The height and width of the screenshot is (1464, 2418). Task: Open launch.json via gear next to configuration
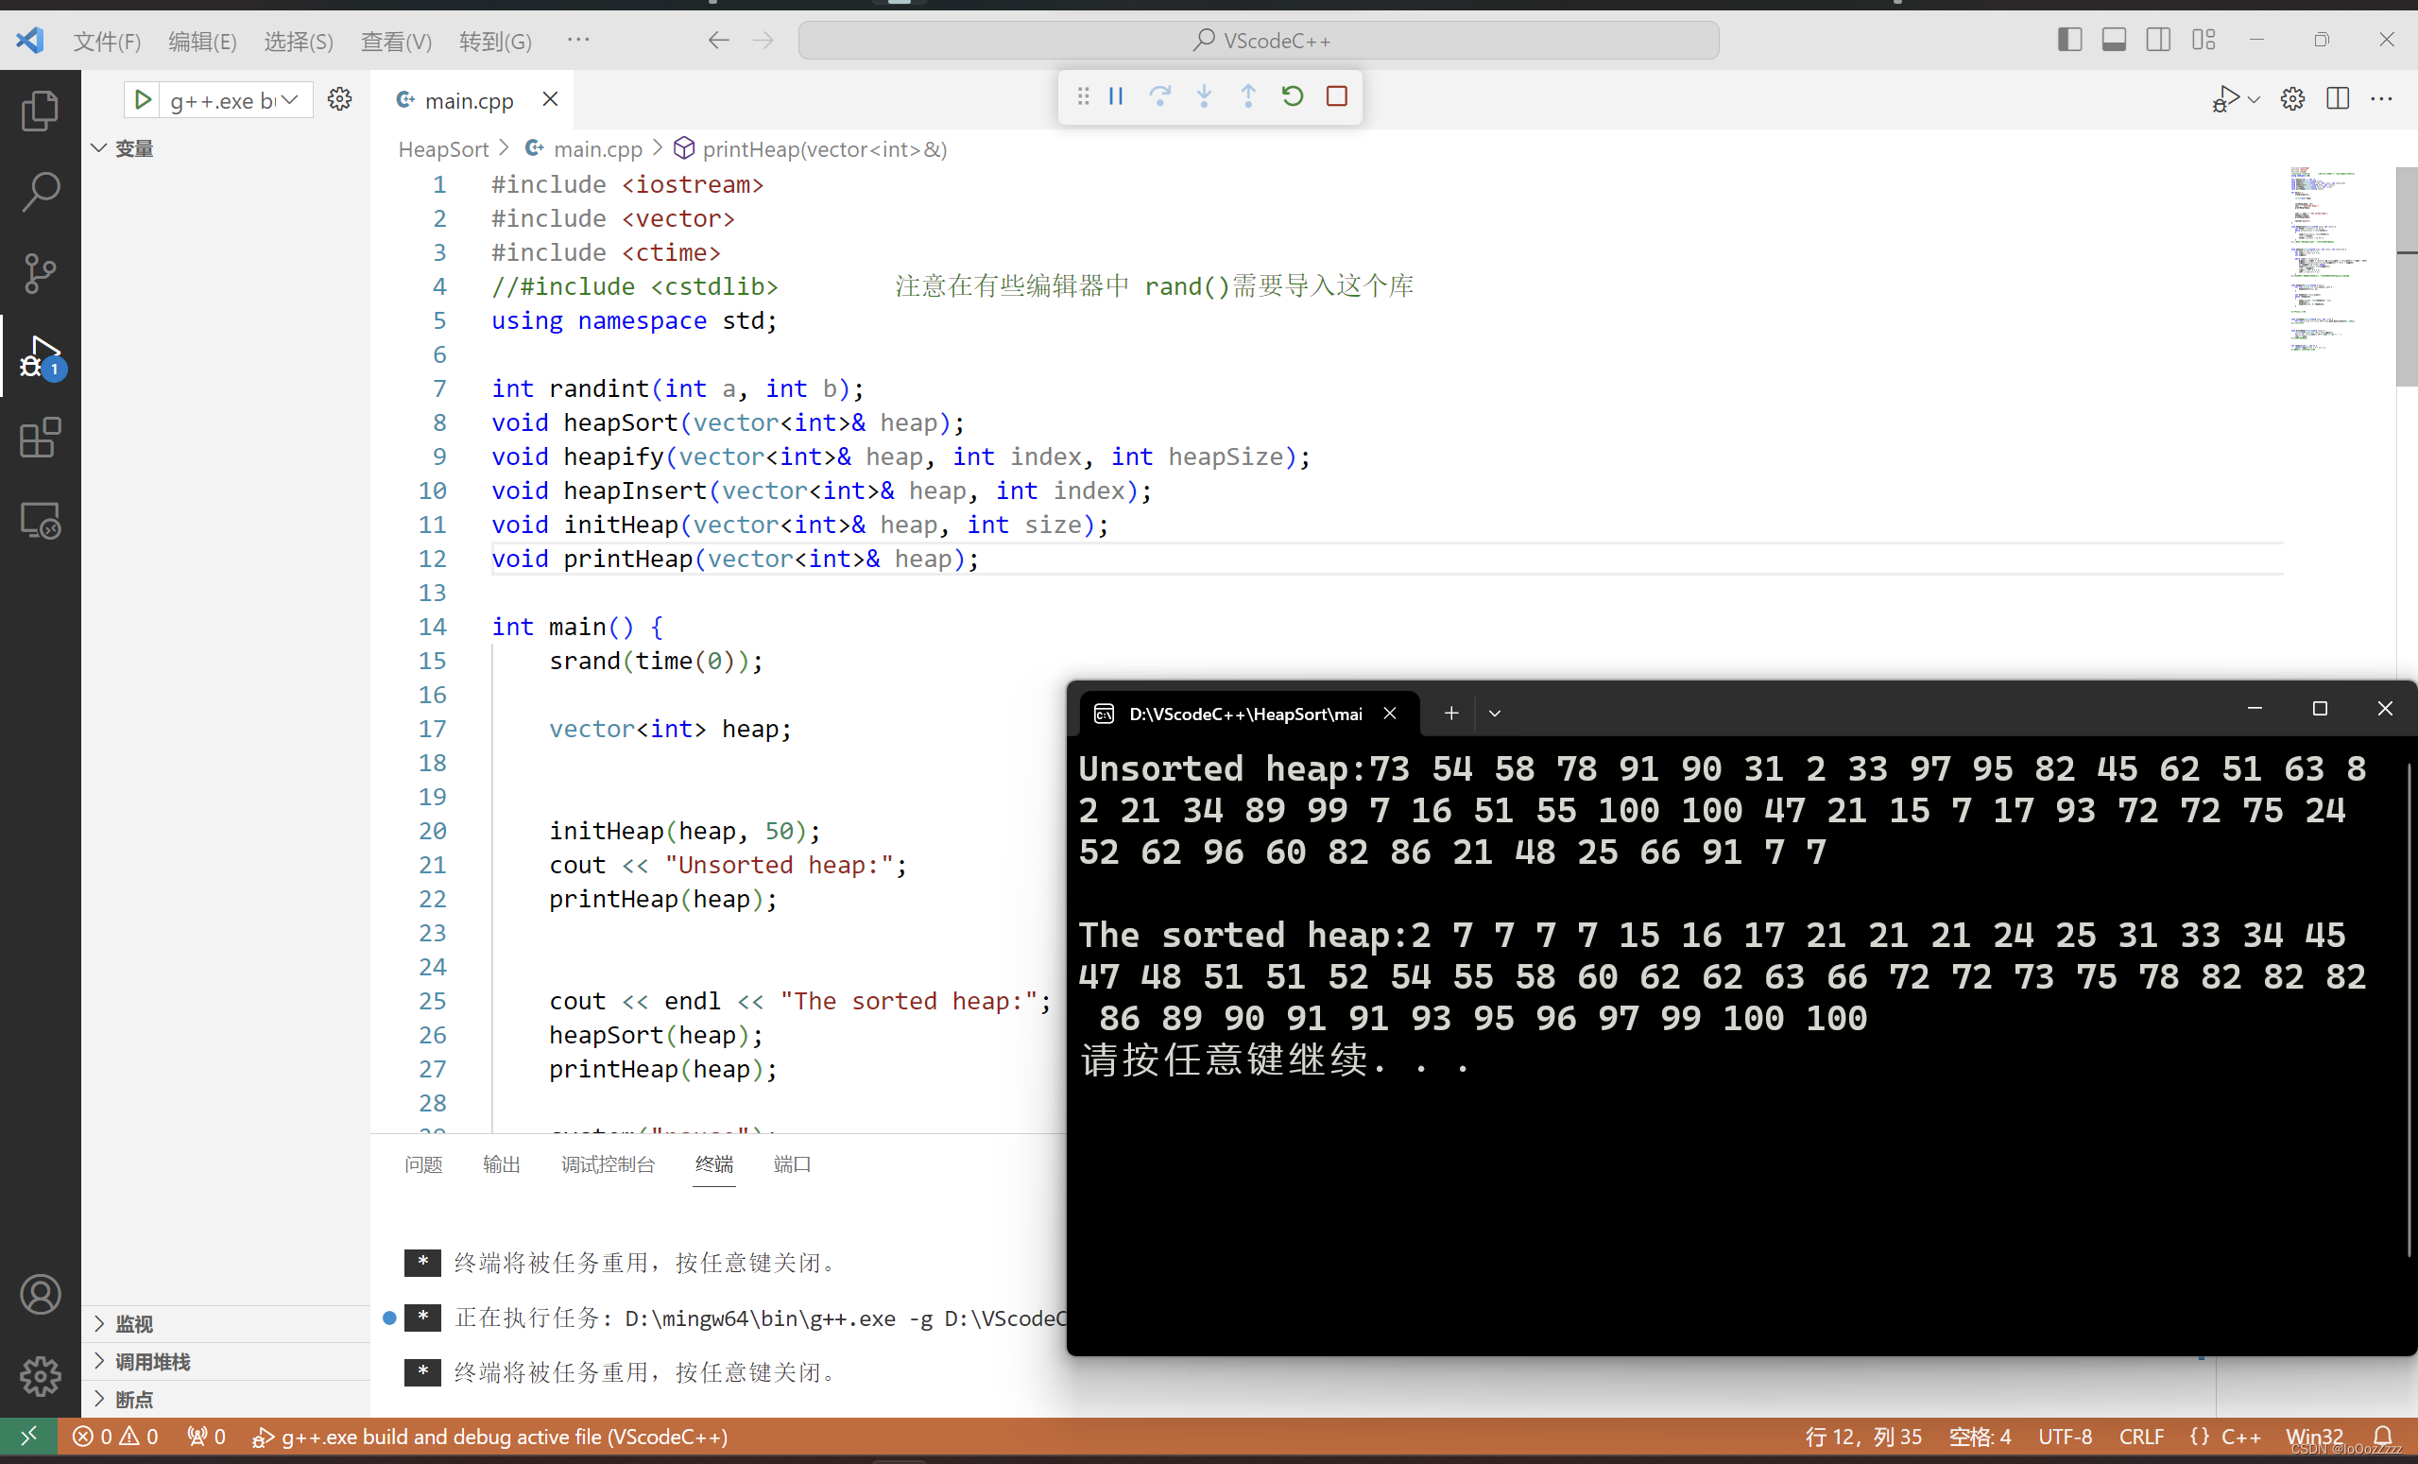[x=339, y=99]
